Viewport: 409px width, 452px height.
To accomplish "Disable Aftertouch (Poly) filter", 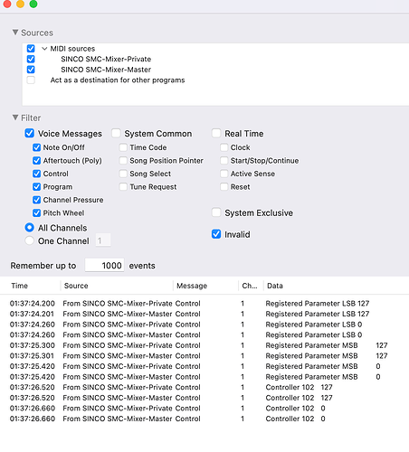I will pos(36,161).
